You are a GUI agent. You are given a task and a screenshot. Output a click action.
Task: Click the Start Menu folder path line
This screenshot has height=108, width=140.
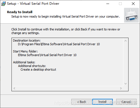point(47,55)
